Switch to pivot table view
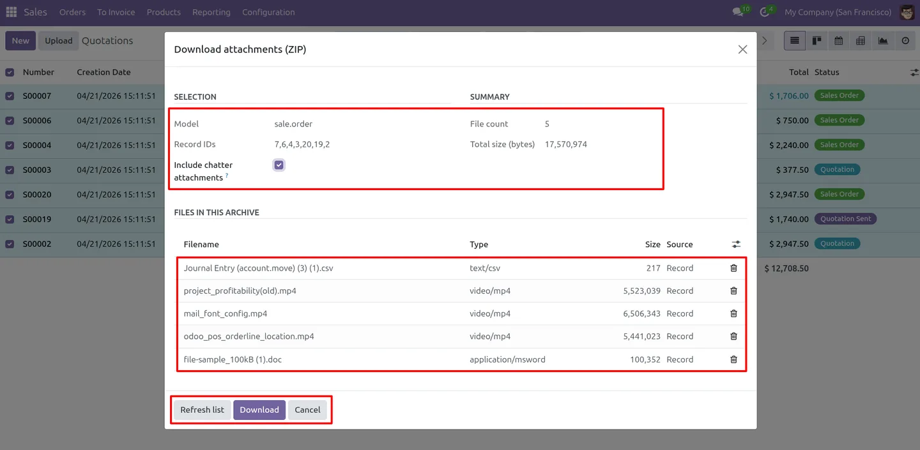This screenshot has height=450, width=920. point(861,41)
